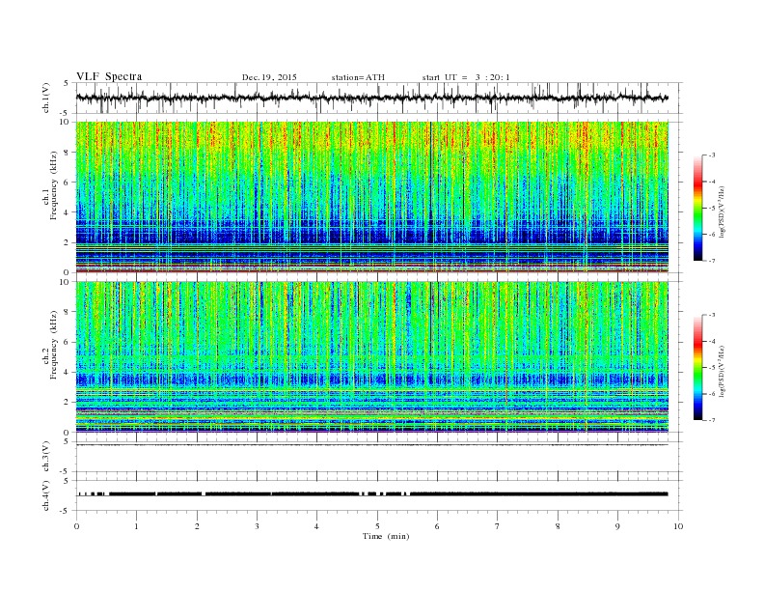Click the "-4" tick on ch.2 colorbar

pos(712,341)
